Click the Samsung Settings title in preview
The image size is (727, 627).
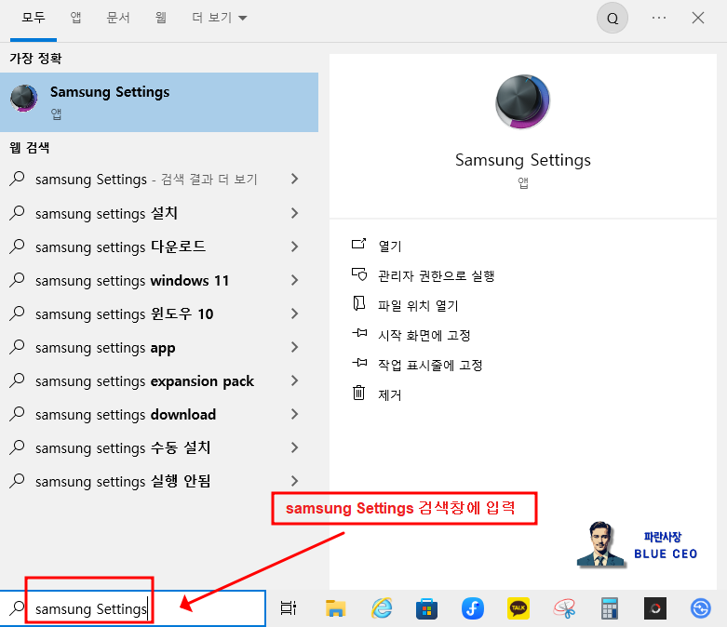coord(522,160)
